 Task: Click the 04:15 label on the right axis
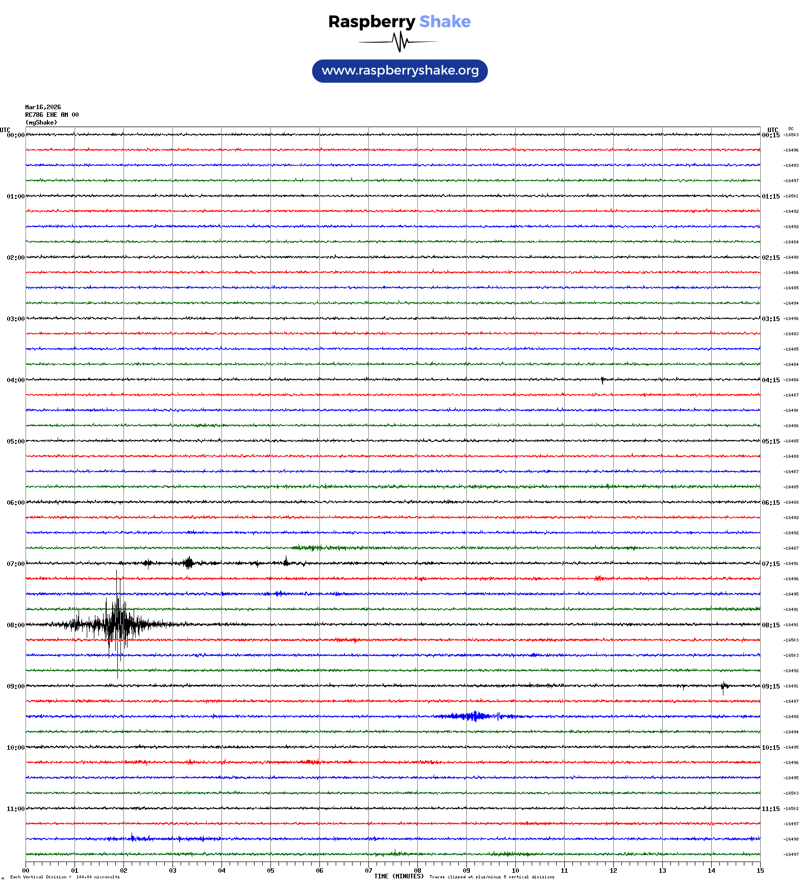pos(770,380)
